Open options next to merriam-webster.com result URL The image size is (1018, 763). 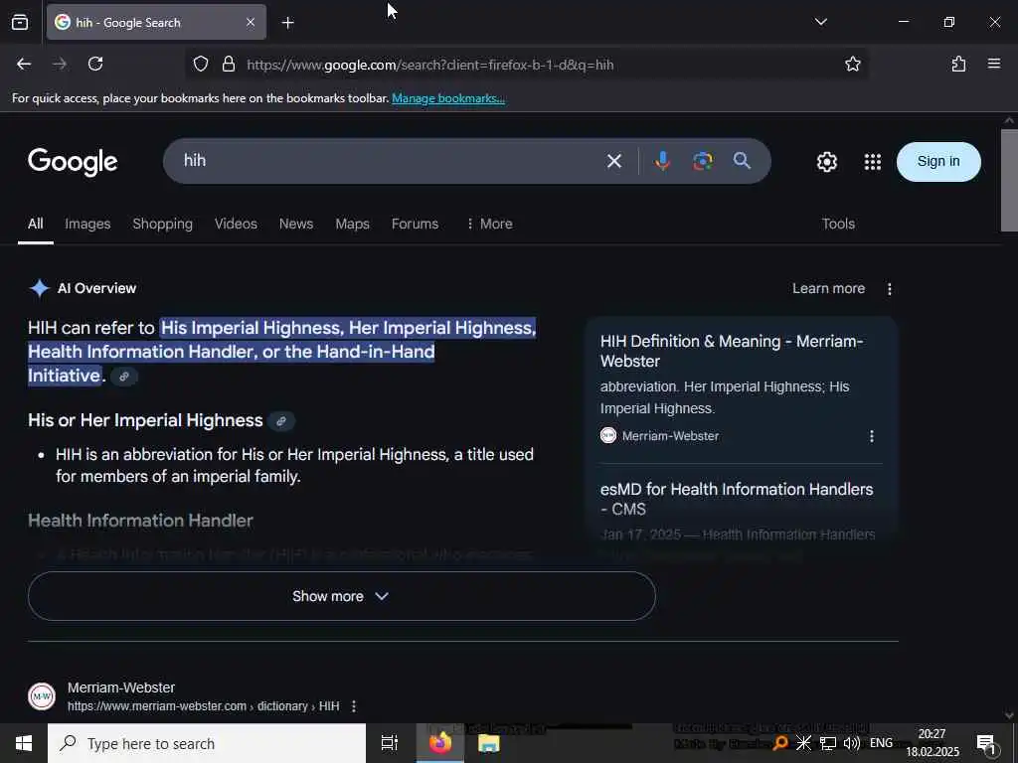tap(354, 706)
